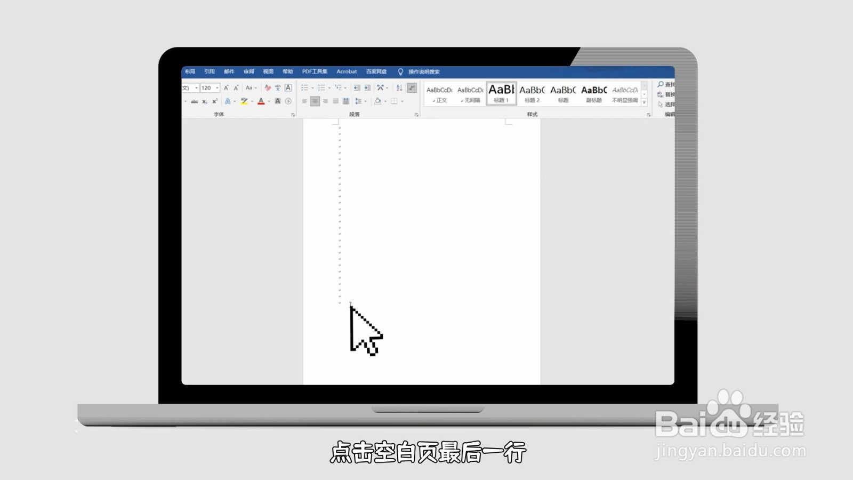Click the 查找 find button
853x480 pixels.
666,84
